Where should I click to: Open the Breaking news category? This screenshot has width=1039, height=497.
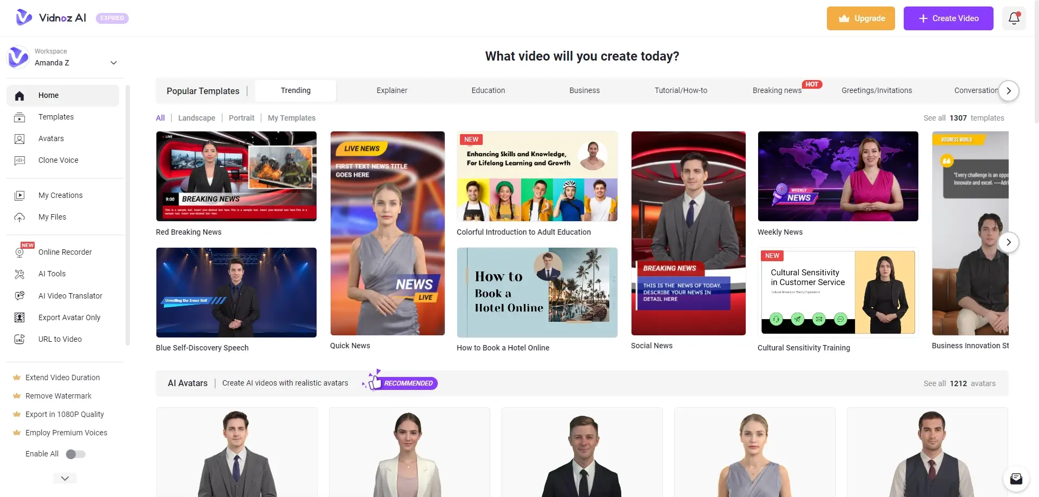tap(777, 90)
